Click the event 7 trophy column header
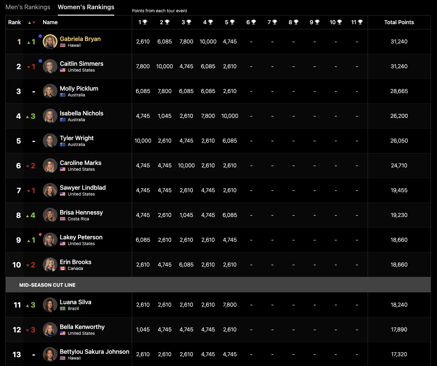 272,22
